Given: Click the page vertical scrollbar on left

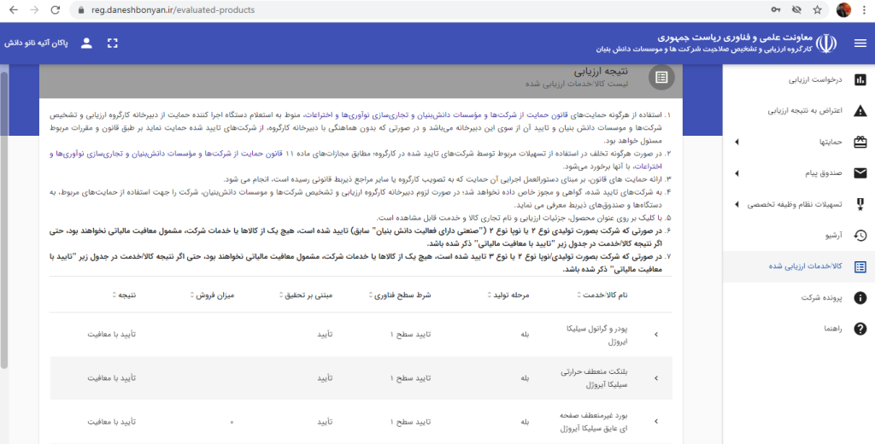Looking at the screenshot, I should click(x=4, y=218).
